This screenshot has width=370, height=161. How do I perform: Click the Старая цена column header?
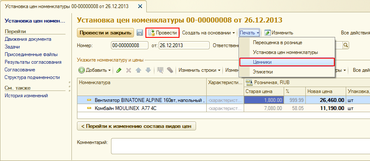(x=264, y=91)
